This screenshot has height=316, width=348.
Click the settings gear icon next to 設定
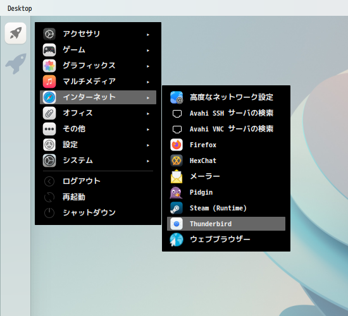click(49, 145)
